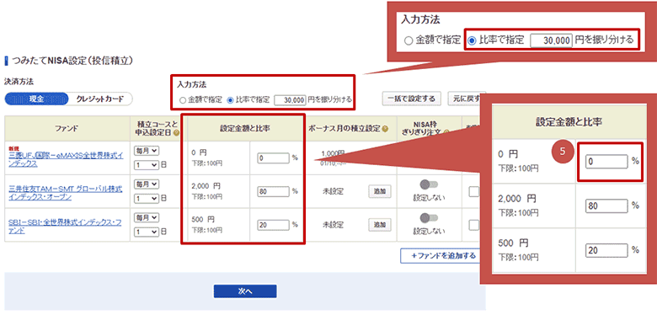
Task: Tick the checkbox in 三井住友TAM fund row
Action: point(474,191)
